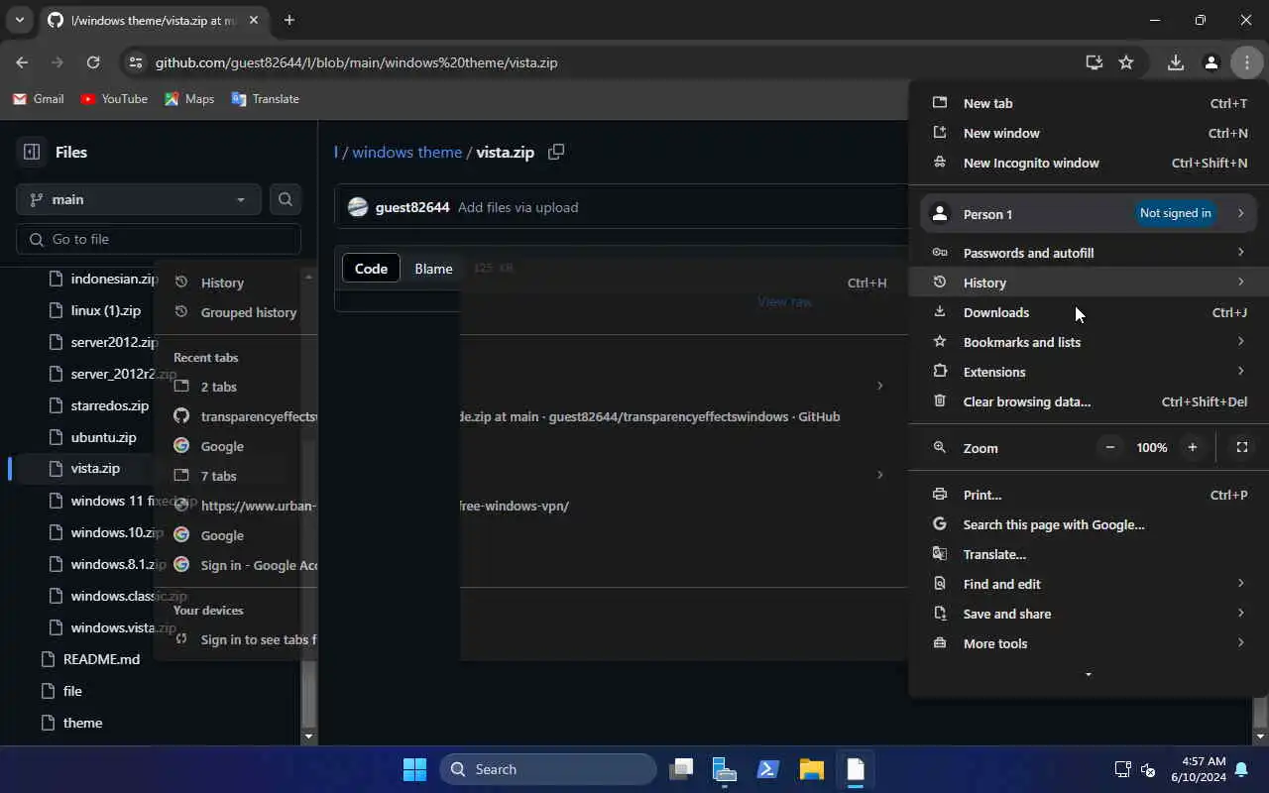Screen dimensions: 1269x793
Task: Click the file search magnifier button
Action: click(x=286, y=199)
